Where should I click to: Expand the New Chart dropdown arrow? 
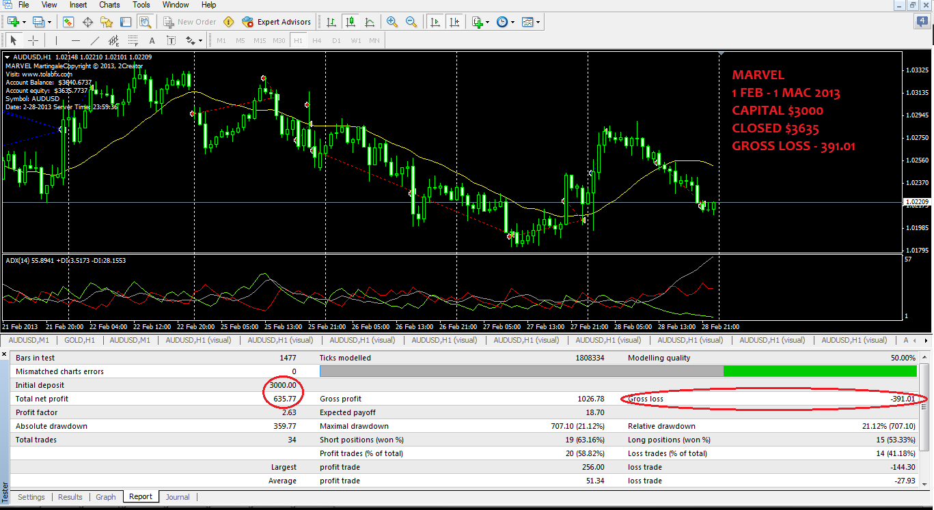[x=24, y=22]
